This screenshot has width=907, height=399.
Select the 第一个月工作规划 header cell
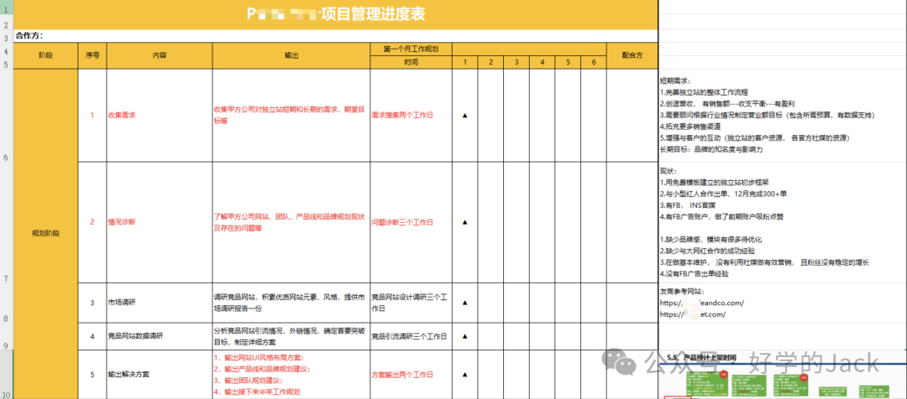(411, 49)
